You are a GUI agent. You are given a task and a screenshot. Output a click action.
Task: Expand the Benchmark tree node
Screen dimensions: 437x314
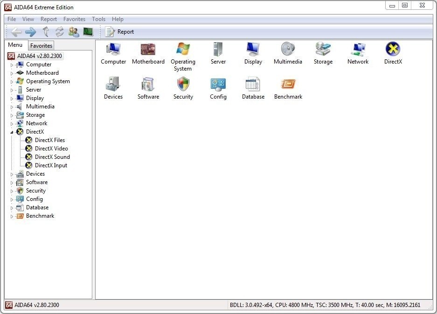tap(12, 216)
